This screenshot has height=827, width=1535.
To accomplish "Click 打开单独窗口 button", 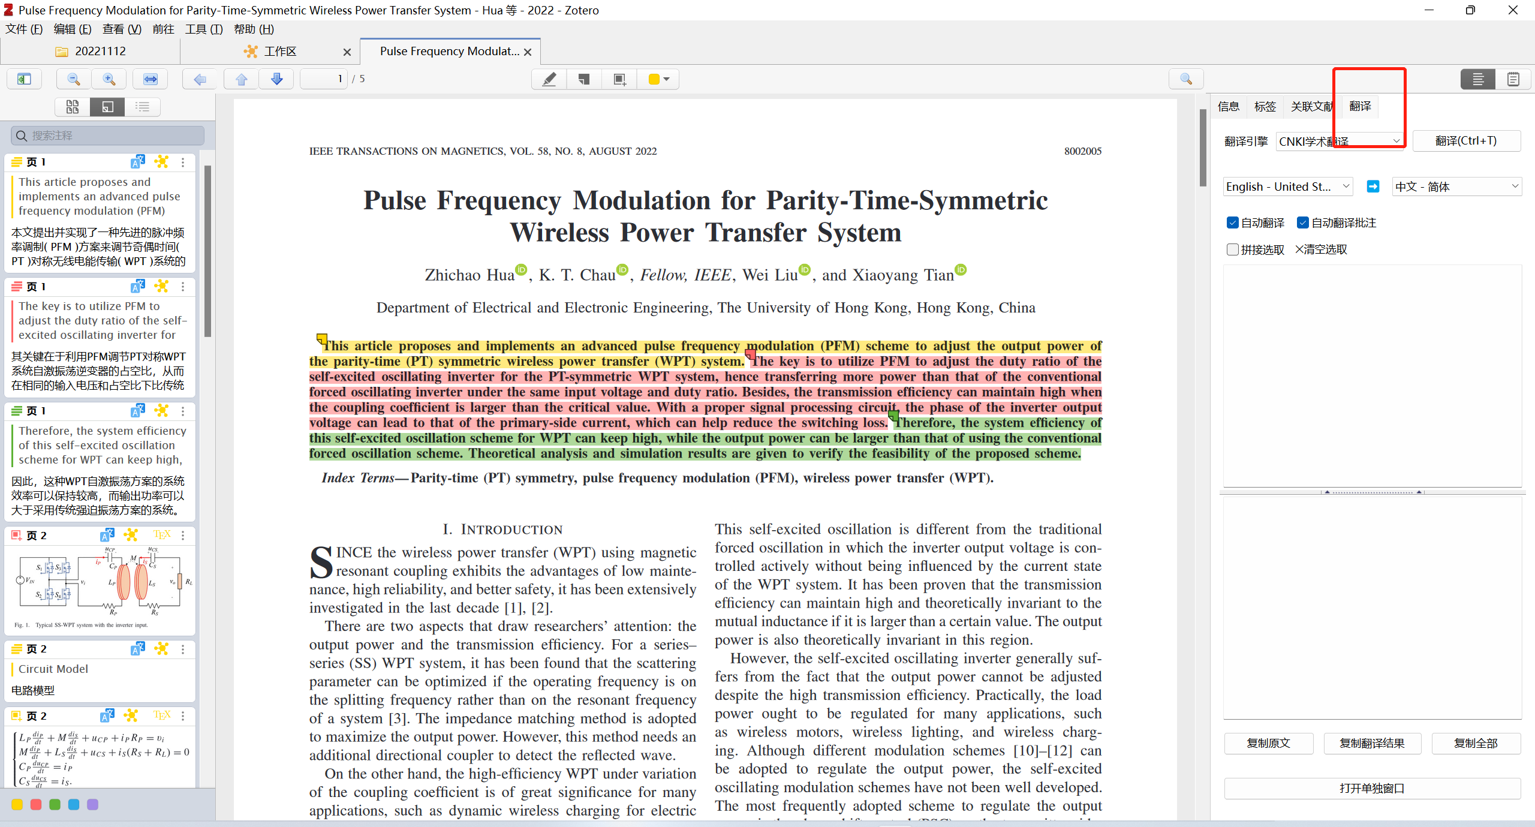I will click(x=1372, y=788).
